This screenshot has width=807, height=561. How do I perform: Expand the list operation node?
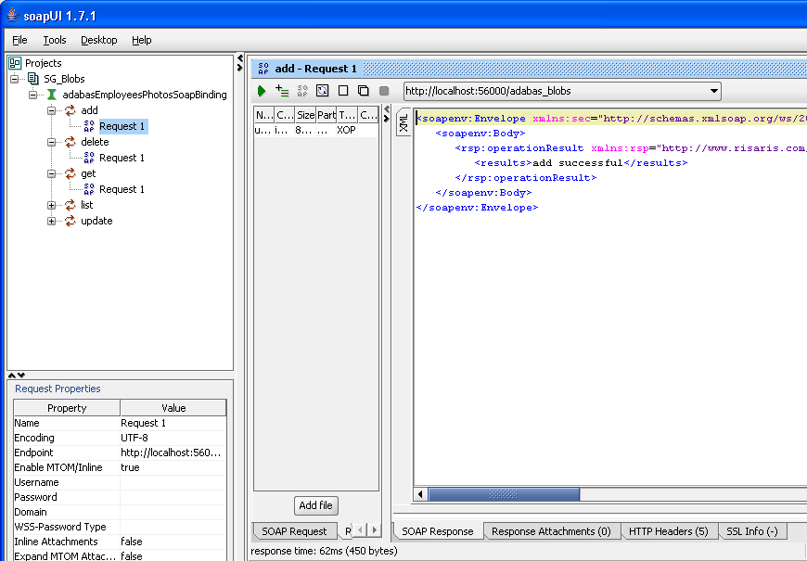click(51, 205)
